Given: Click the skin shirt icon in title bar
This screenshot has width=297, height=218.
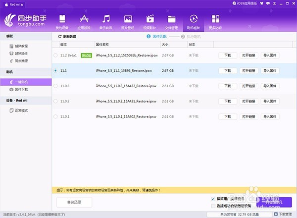Looking at the screenshot, I should click(262, 3).
